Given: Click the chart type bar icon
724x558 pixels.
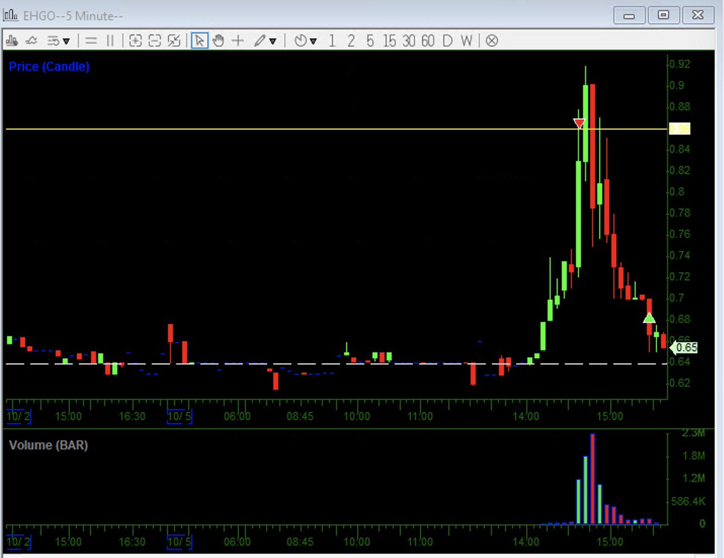Looking at the screenshot, I should (11, 41).
